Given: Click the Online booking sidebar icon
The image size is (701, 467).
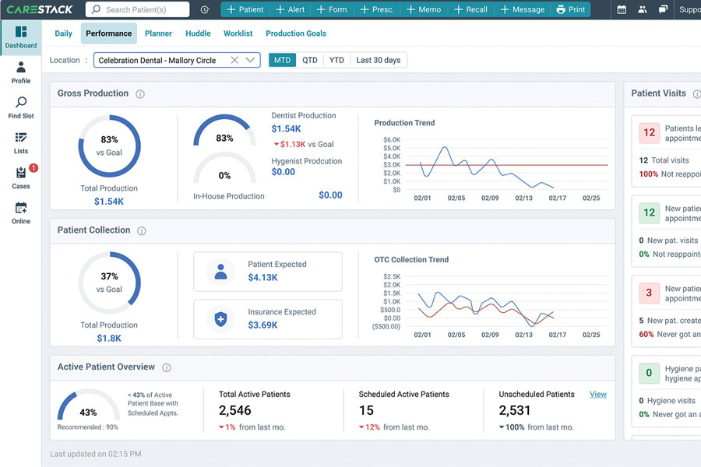Looking at the screenshot, I should coord(21,212).
